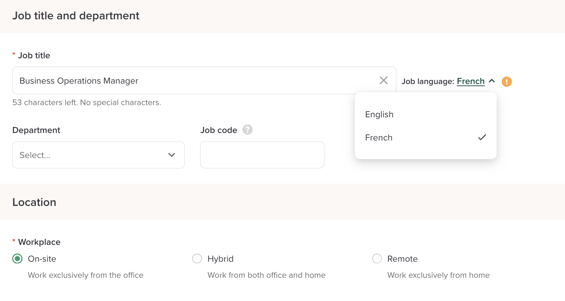Viewport: 565px width, 301px height.
Task: Click "Work from both office and home" description
Action: (266, 275)
